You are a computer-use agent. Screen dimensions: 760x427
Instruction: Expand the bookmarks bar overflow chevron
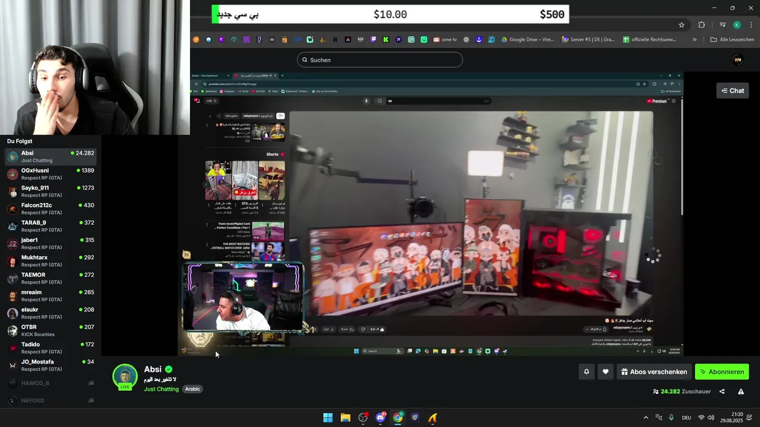(x=694, y=40)
